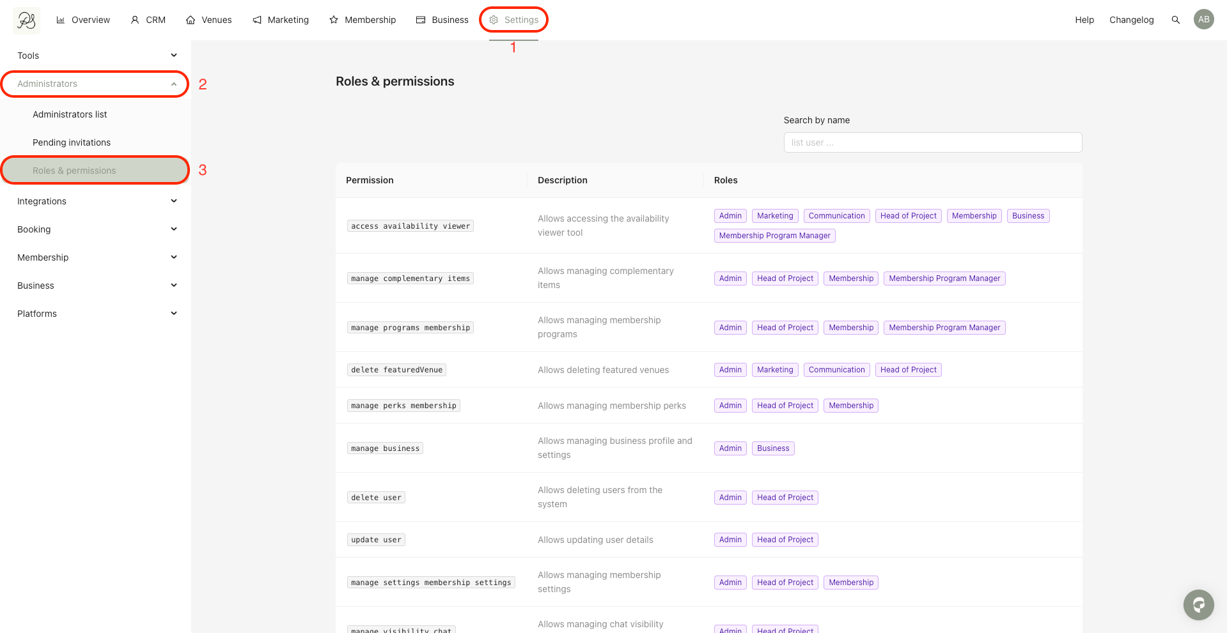The height and width of the screenshot is (633, 1227).
Task: Click Membership tag for manage programs membership
Action: tap(851, 328)
